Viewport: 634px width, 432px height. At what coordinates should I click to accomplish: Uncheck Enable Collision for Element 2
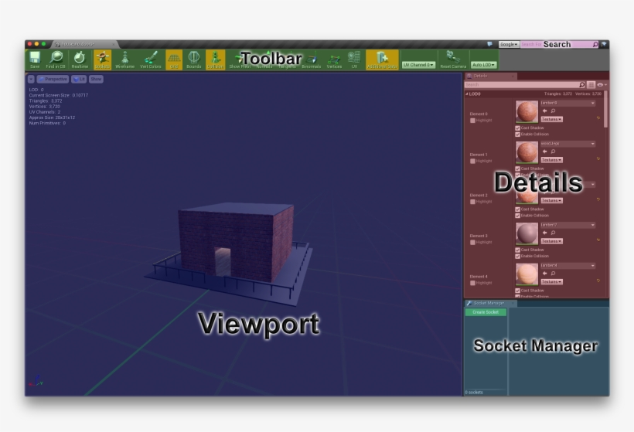click(517, 216)
